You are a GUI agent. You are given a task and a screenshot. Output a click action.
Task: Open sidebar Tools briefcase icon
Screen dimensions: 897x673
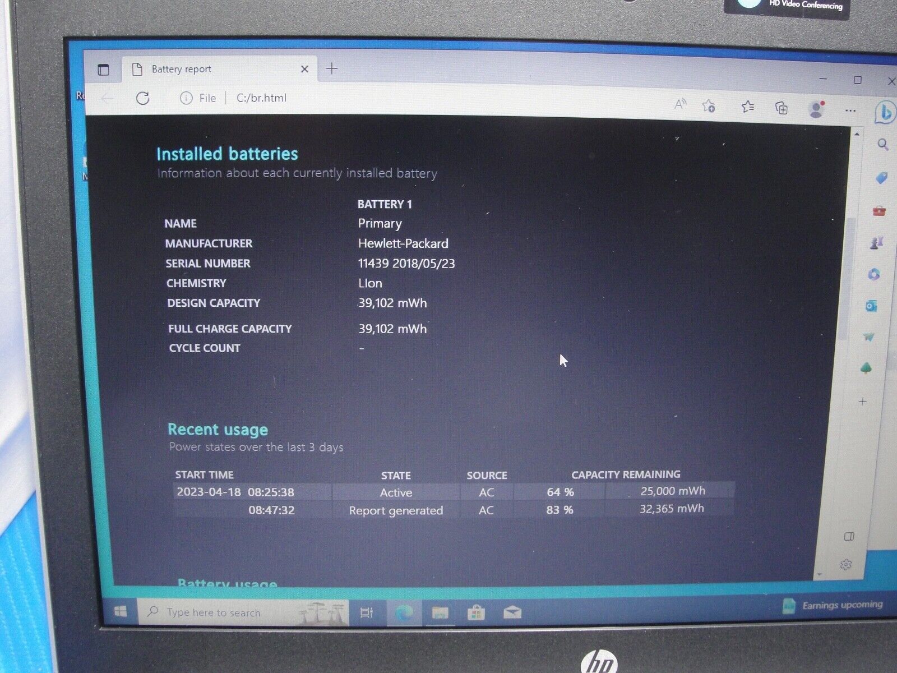tap(879, 211)
